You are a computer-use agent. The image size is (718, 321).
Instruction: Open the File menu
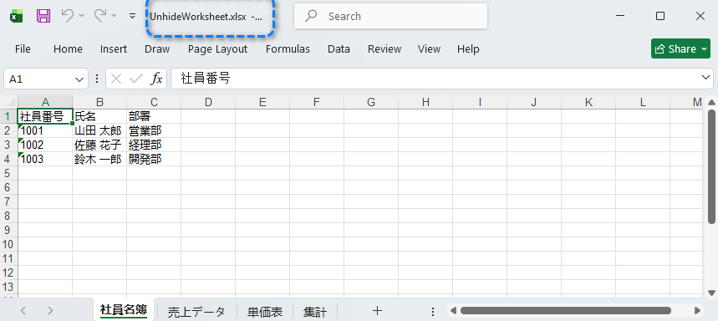[x=23, y=49]
